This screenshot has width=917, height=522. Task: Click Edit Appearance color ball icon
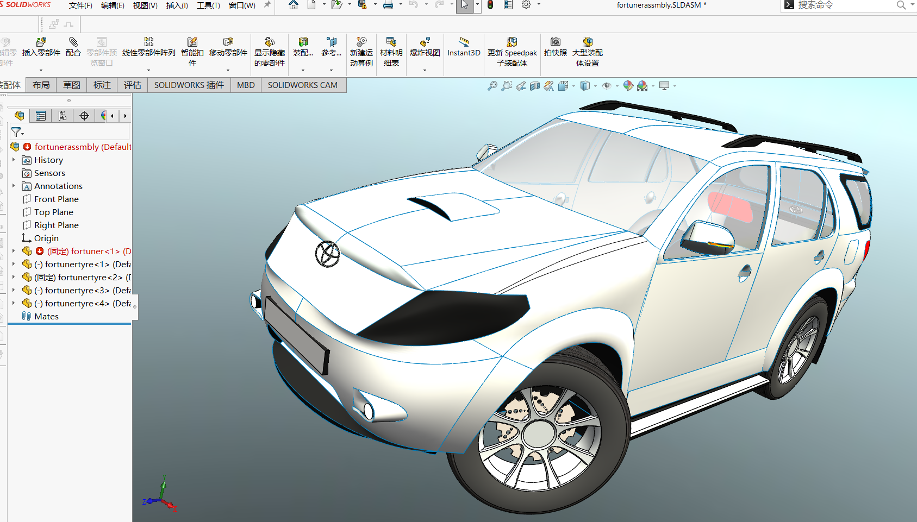pos(628,86)
